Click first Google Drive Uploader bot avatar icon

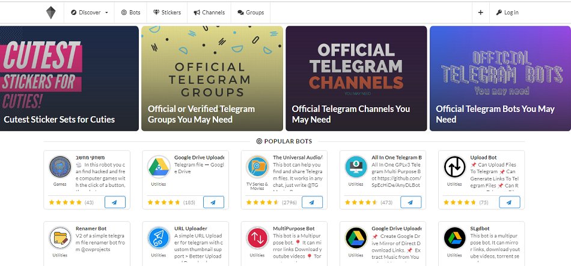[x=159, y=167]
